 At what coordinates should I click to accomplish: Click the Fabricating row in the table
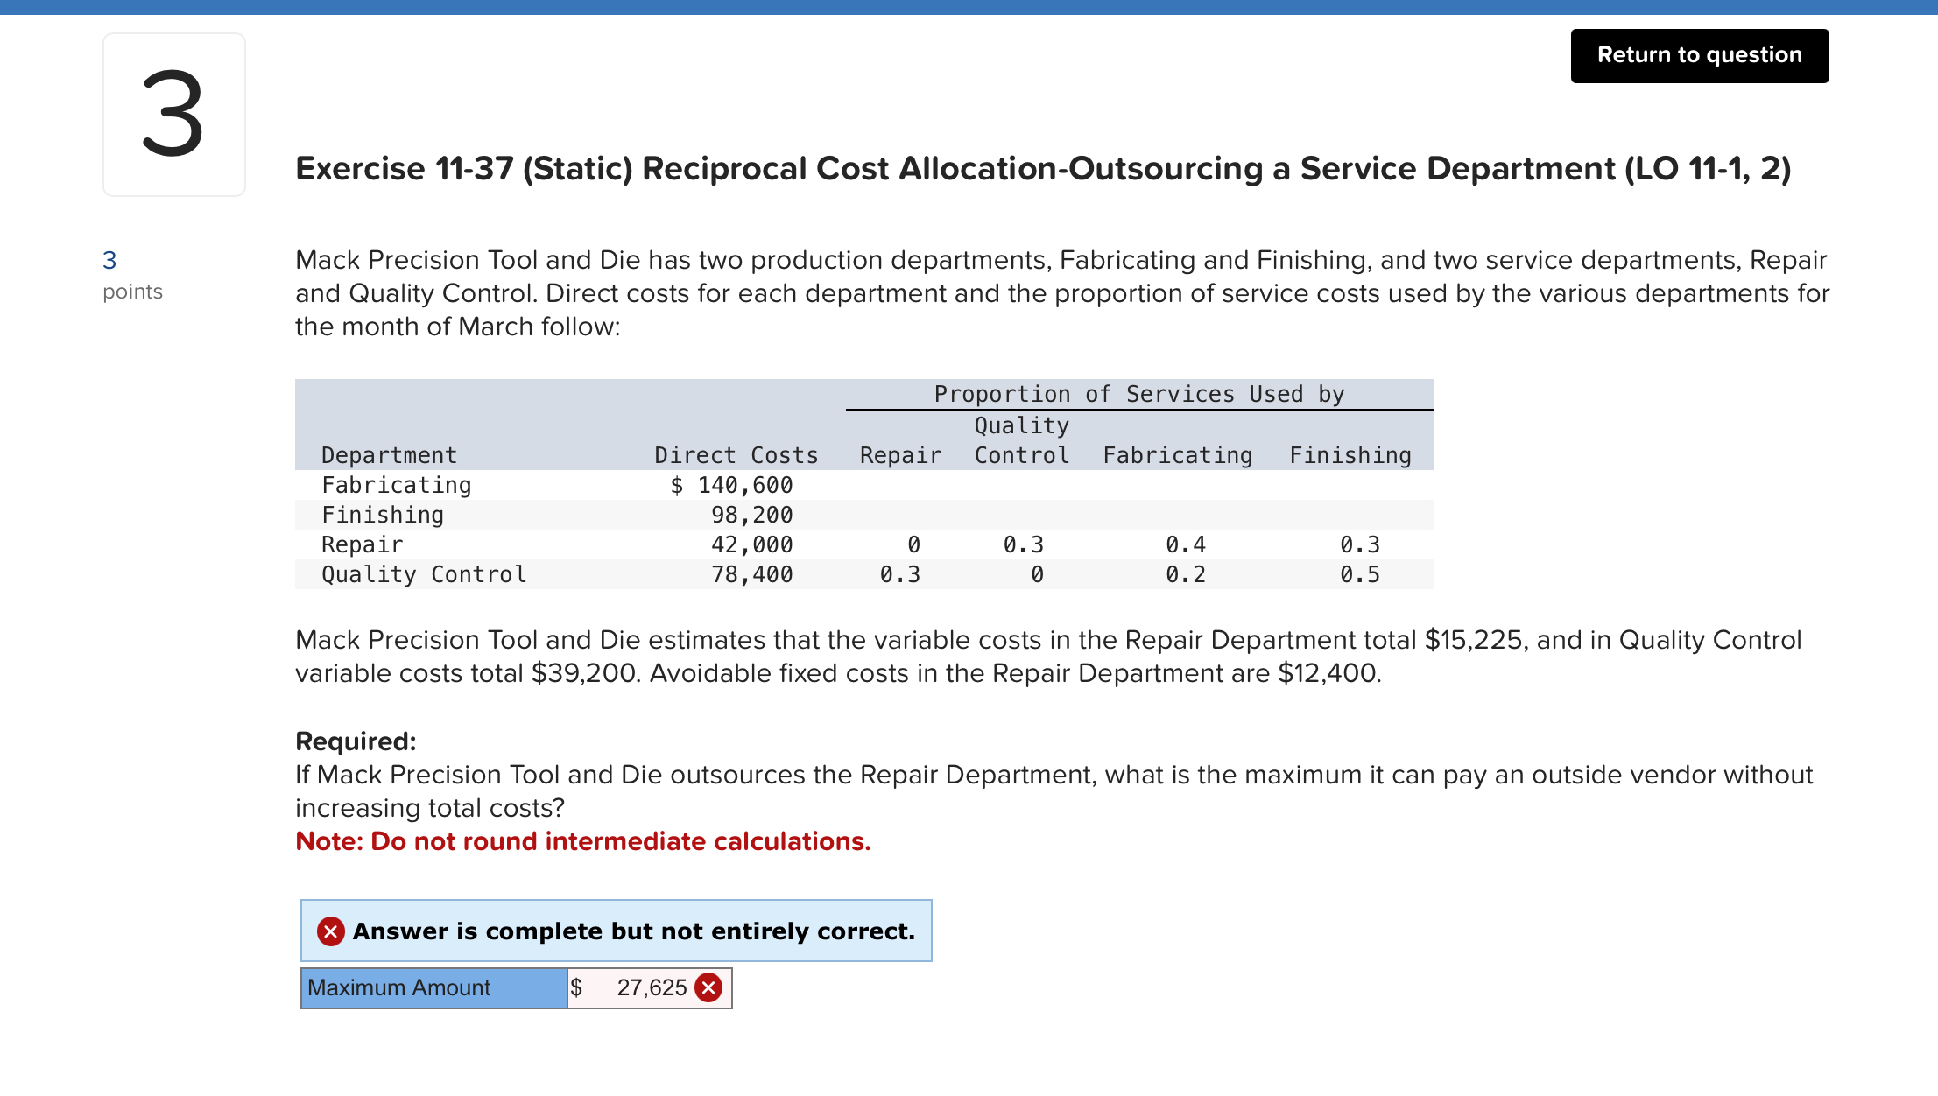396,485
